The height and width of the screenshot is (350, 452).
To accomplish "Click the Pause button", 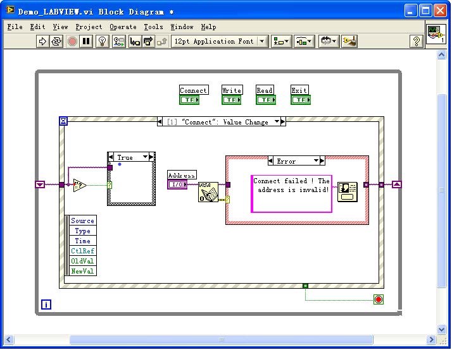I will pos(86,42).
